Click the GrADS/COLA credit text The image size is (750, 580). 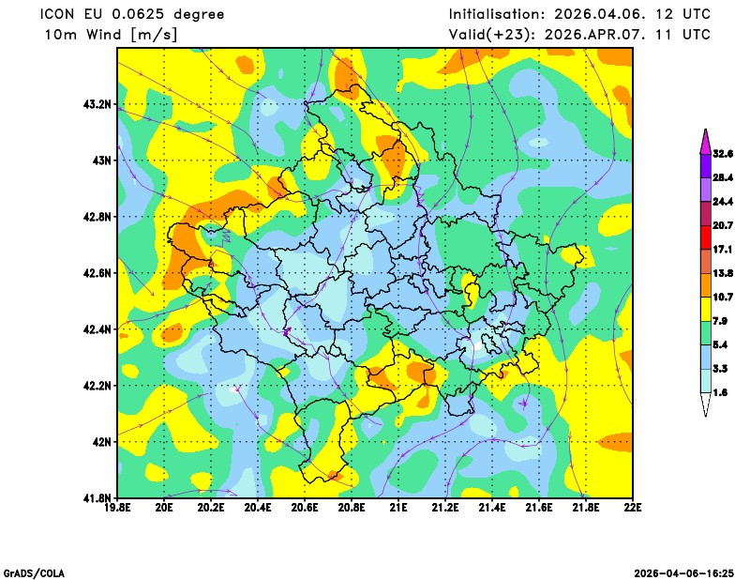pyautogui.click(x=35, y=572)
